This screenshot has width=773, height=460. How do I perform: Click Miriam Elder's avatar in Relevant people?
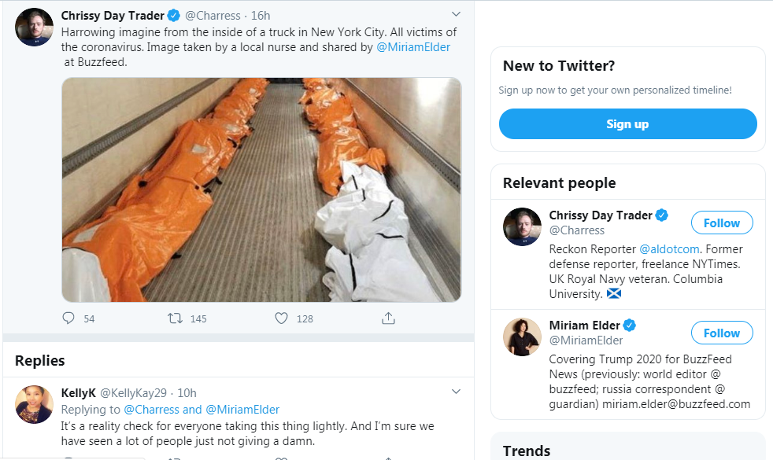tap(522, 337)
